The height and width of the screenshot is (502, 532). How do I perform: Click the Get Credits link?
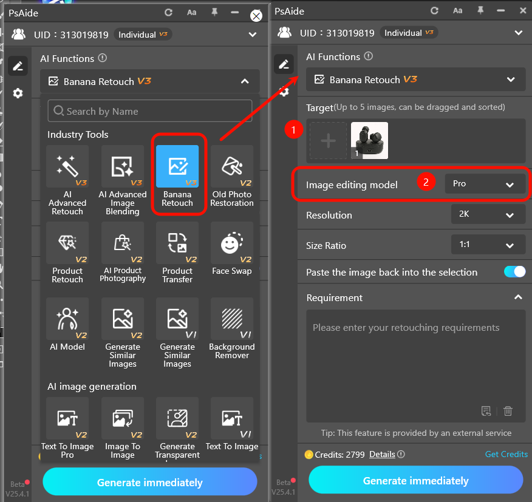click(x=506, y=454)
